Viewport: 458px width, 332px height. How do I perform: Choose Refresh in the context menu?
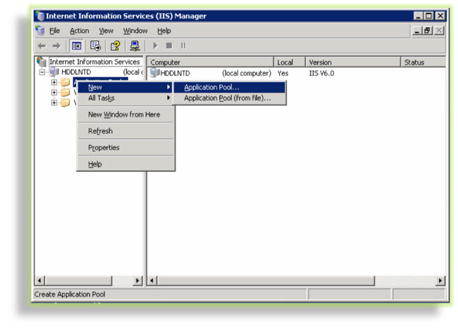(x=125, y=131)
